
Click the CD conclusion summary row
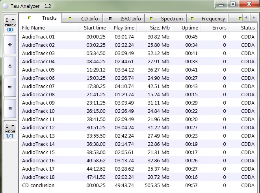(38, 186)
